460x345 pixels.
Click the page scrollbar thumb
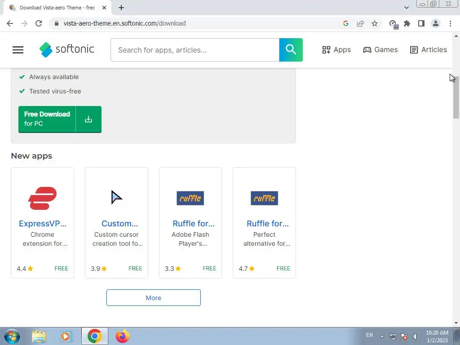pos(456,97)
